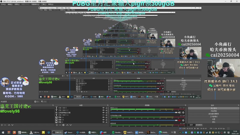Move scene down in the scenes list
Screen dimensions: 240x135
12,125
